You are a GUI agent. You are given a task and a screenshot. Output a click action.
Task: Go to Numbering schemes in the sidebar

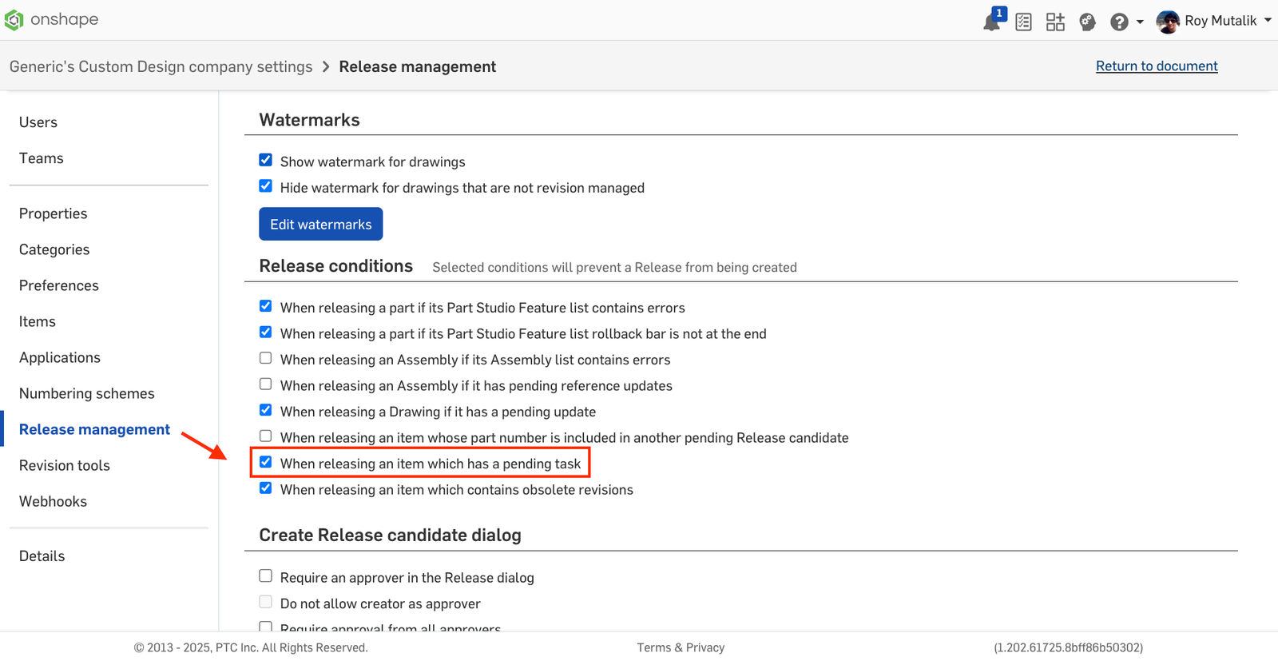coord(87,393)
